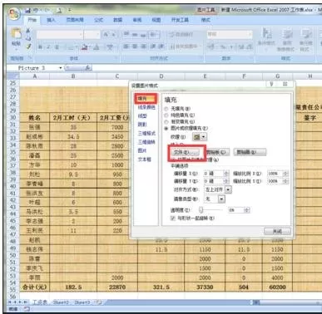Click the 偏移量 X spinner arrows
The image size is (322, 314).
(x=226, y=174)
